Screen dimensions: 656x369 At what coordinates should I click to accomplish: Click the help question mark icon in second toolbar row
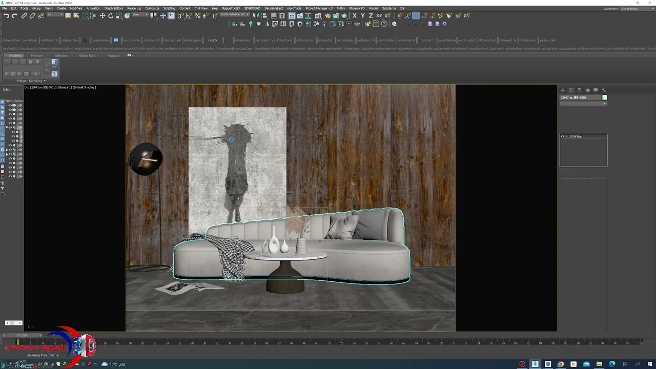pos(384,24)
